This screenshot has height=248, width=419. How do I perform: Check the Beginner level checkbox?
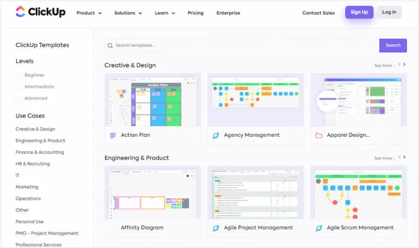click(x=18, y=75)
